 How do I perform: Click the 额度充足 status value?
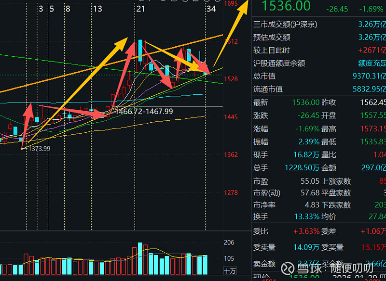pyautogui.click(x=372, y=64)
